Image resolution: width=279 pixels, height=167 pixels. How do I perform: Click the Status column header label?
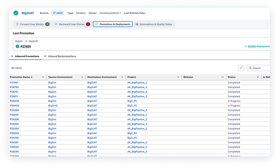[232, 77]
